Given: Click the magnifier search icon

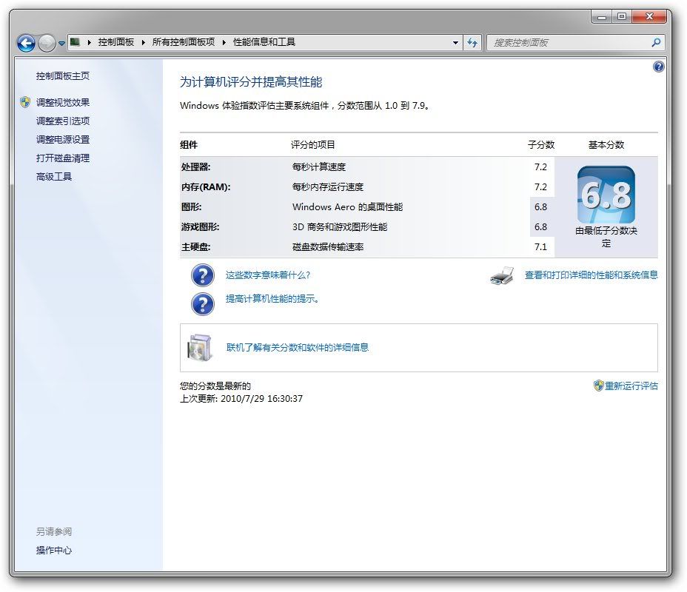Looking at the screenshot, I should pos(656,42).
